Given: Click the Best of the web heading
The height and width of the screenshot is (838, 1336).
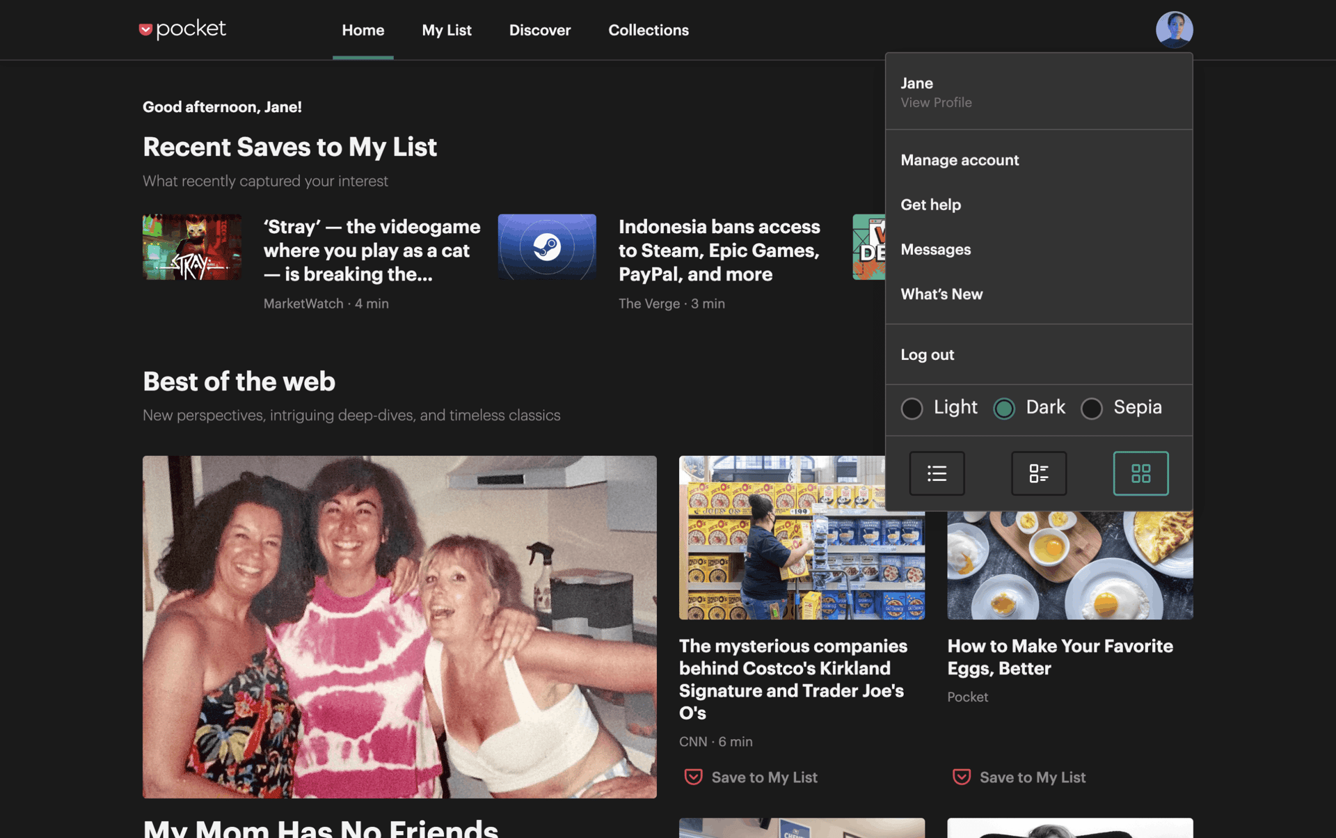Looking at the screenshot, I should click(239, 381).
